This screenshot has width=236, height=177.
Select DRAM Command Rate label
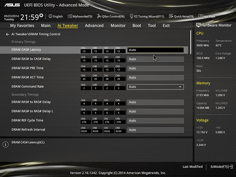pyautogui.click(x=28, y=87)
